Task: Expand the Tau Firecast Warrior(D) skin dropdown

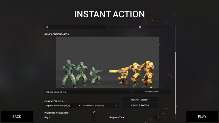Action: pyautogui.click(x=100, y=106)
